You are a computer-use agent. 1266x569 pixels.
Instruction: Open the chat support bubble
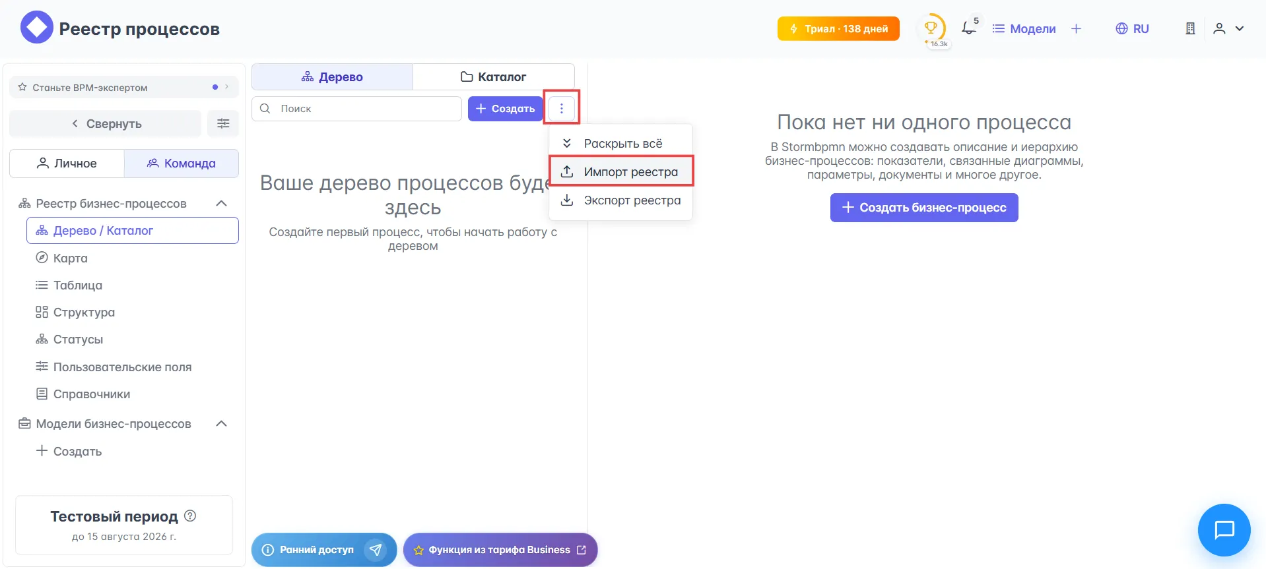tap(1224, 529)
